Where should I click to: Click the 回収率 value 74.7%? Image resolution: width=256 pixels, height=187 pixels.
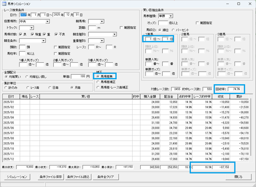234,89
